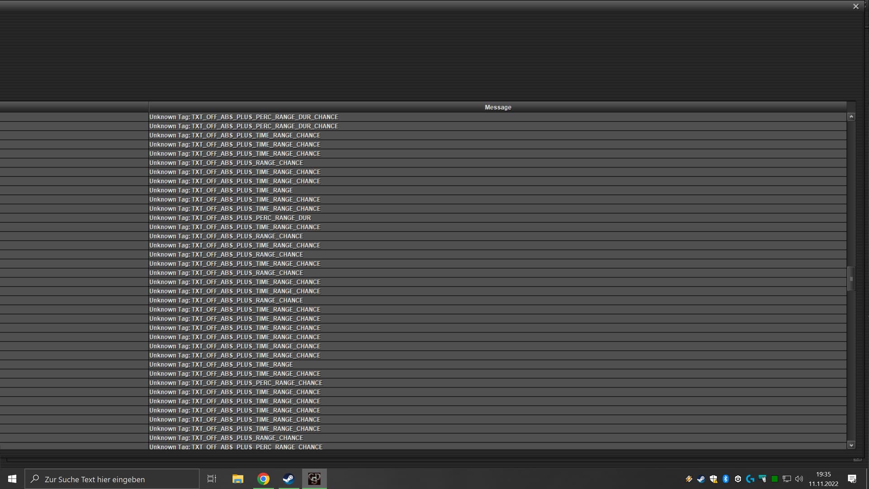Click the Bluetooth tray icon
Viewport: 869px width, 489px height.
726,479
